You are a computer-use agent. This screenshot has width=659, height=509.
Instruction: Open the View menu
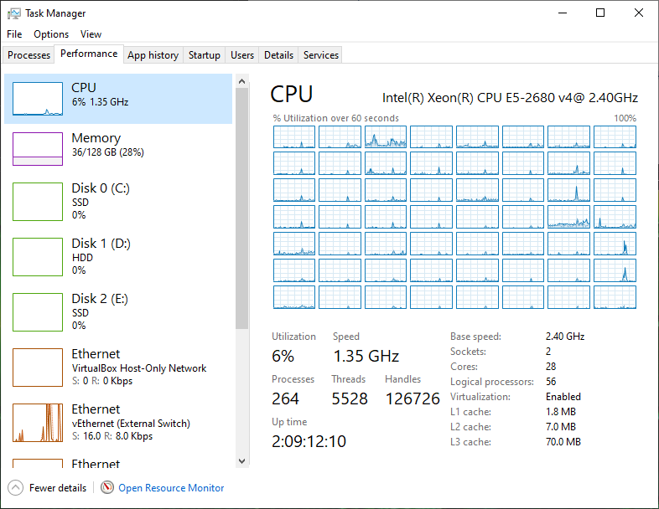91,34
